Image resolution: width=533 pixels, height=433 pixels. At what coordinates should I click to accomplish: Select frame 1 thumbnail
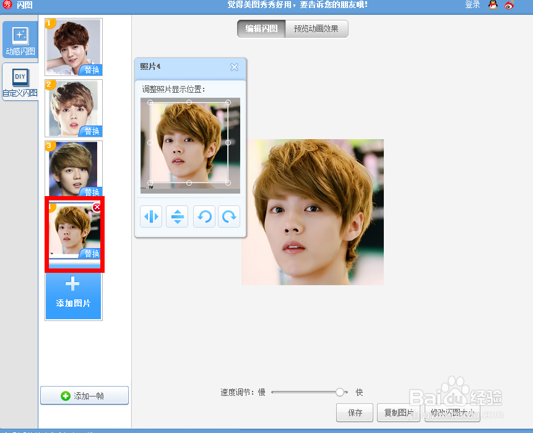click(74, 47)
